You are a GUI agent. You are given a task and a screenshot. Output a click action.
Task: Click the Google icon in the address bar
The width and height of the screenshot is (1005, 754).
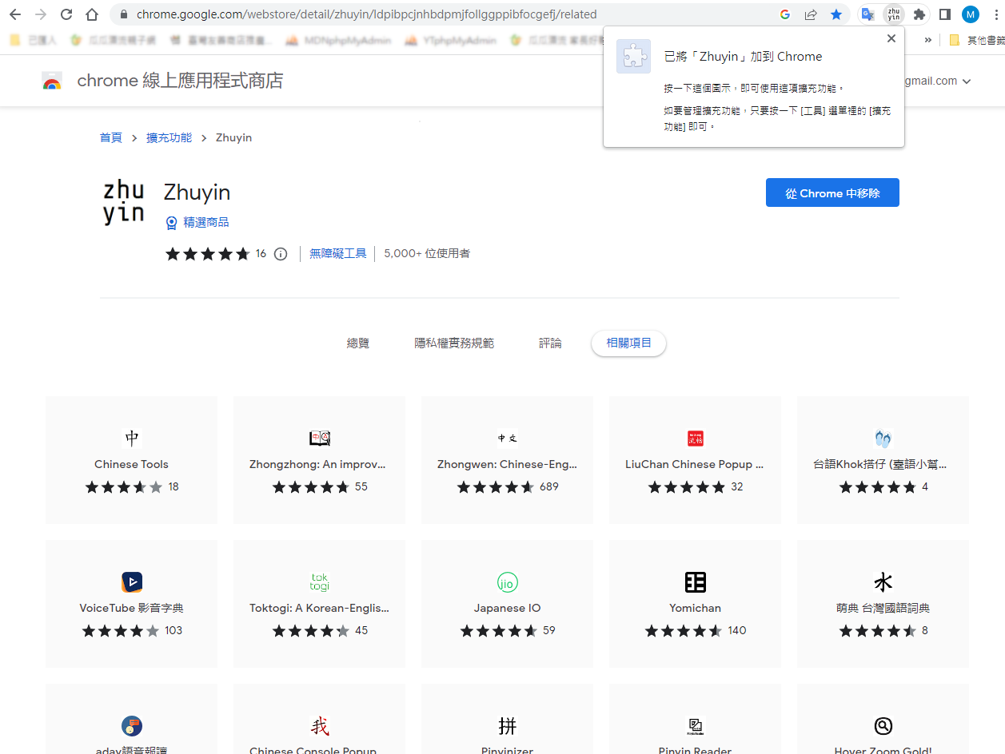pos(785,14)
